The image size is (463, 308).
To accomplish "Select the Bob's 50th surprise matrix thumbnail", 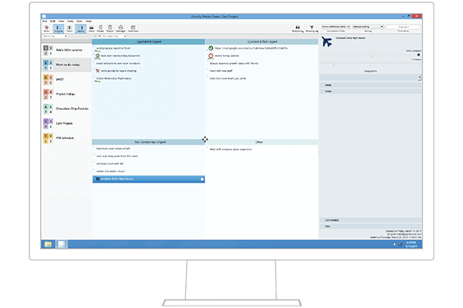I will (x=48, y=50).
